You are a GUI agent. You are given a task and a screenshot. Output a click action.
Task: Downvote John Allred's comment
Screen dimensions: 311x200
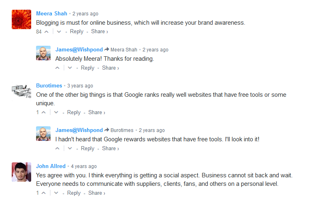point(56,193)
